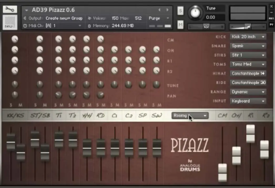
Task: Open the HIHAT Constantinople 14 dropdown
Action: tap(248, 73)
